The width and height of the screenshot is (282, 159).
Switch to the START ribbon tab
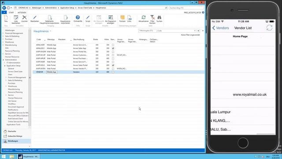[11, 13]
